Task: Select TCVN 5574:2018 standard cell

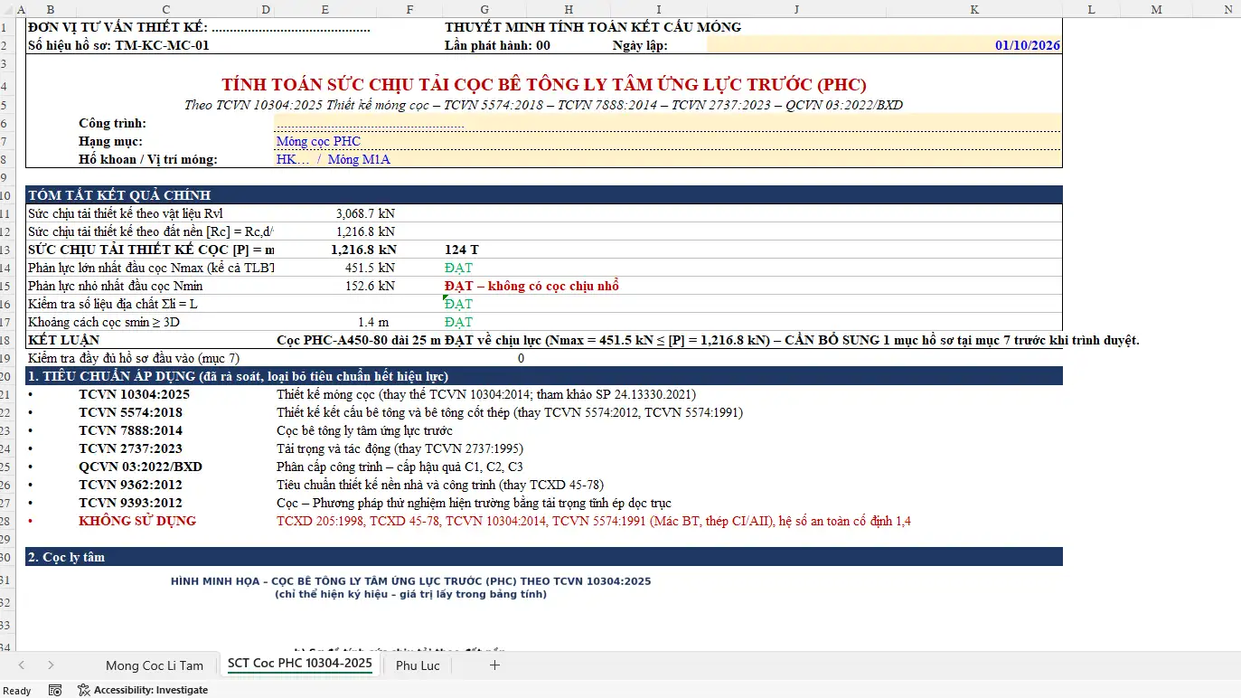Action: pyautogui.click(x=130, y=412)
